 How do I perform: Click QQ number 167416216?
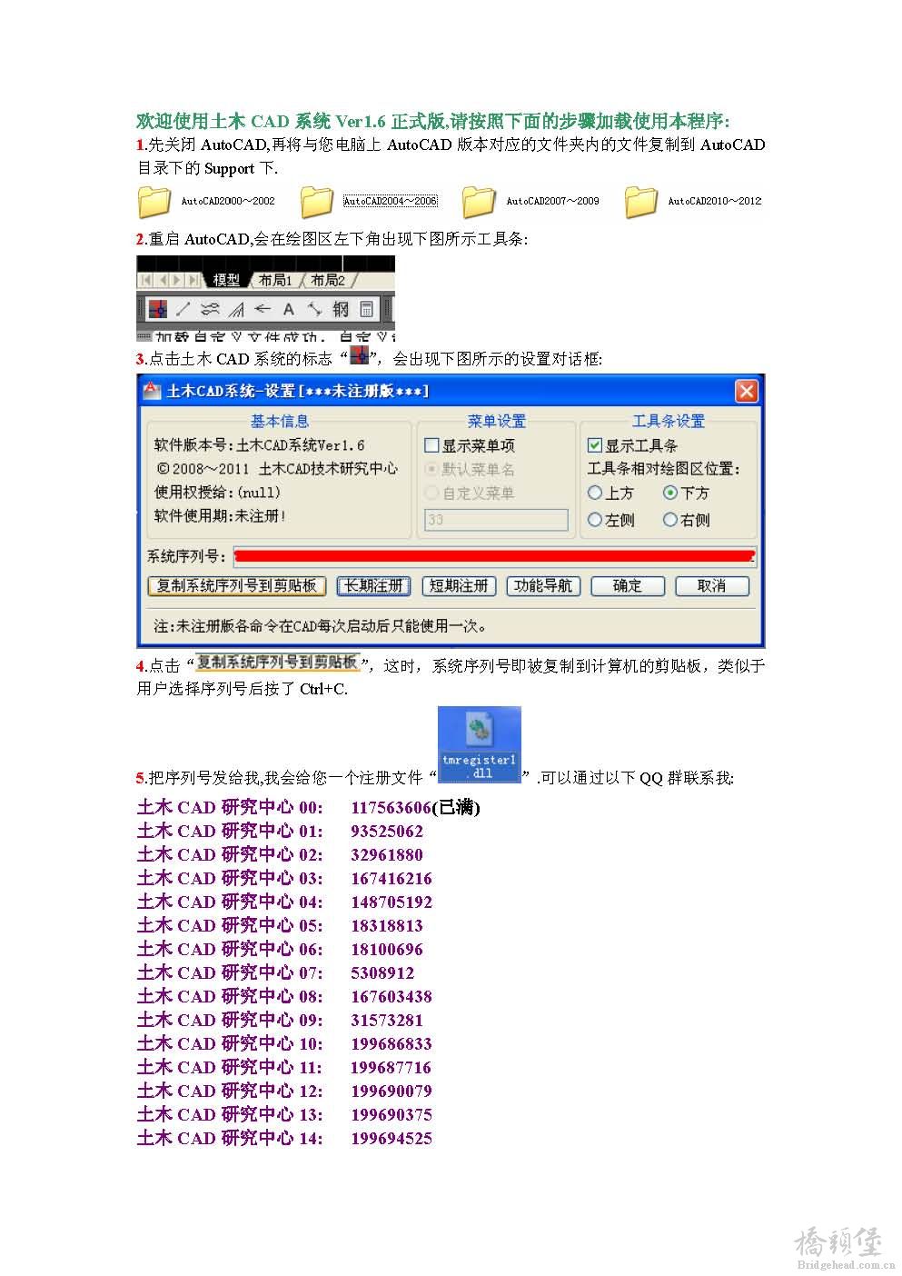click(392, 878)
